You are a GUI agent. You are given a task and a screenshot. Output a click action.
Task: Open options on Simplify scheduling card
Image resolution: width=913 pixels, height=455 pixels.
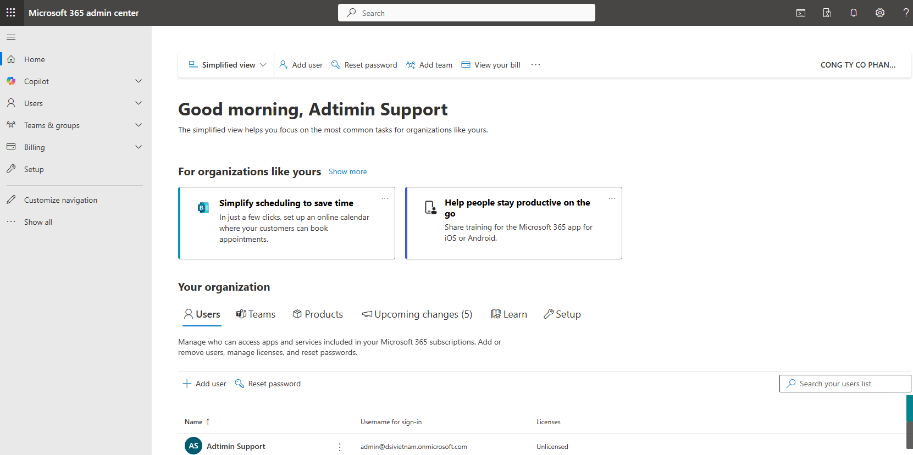pos(385,198)
